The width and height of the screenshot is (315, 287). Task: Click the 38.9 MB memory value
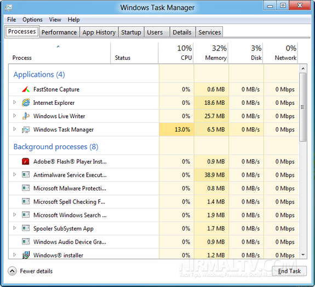214,175
